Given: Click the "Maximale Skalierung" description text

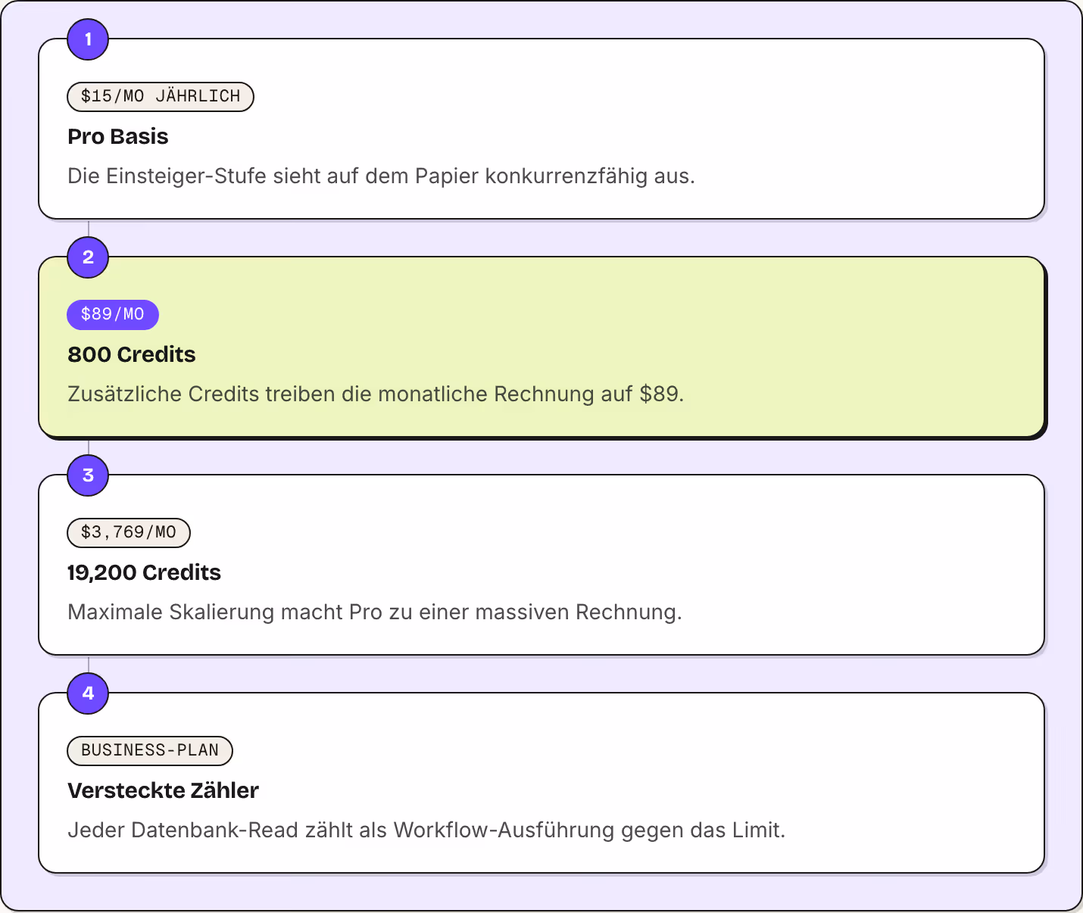Looking at the screenshot, I should coord(375,612).
